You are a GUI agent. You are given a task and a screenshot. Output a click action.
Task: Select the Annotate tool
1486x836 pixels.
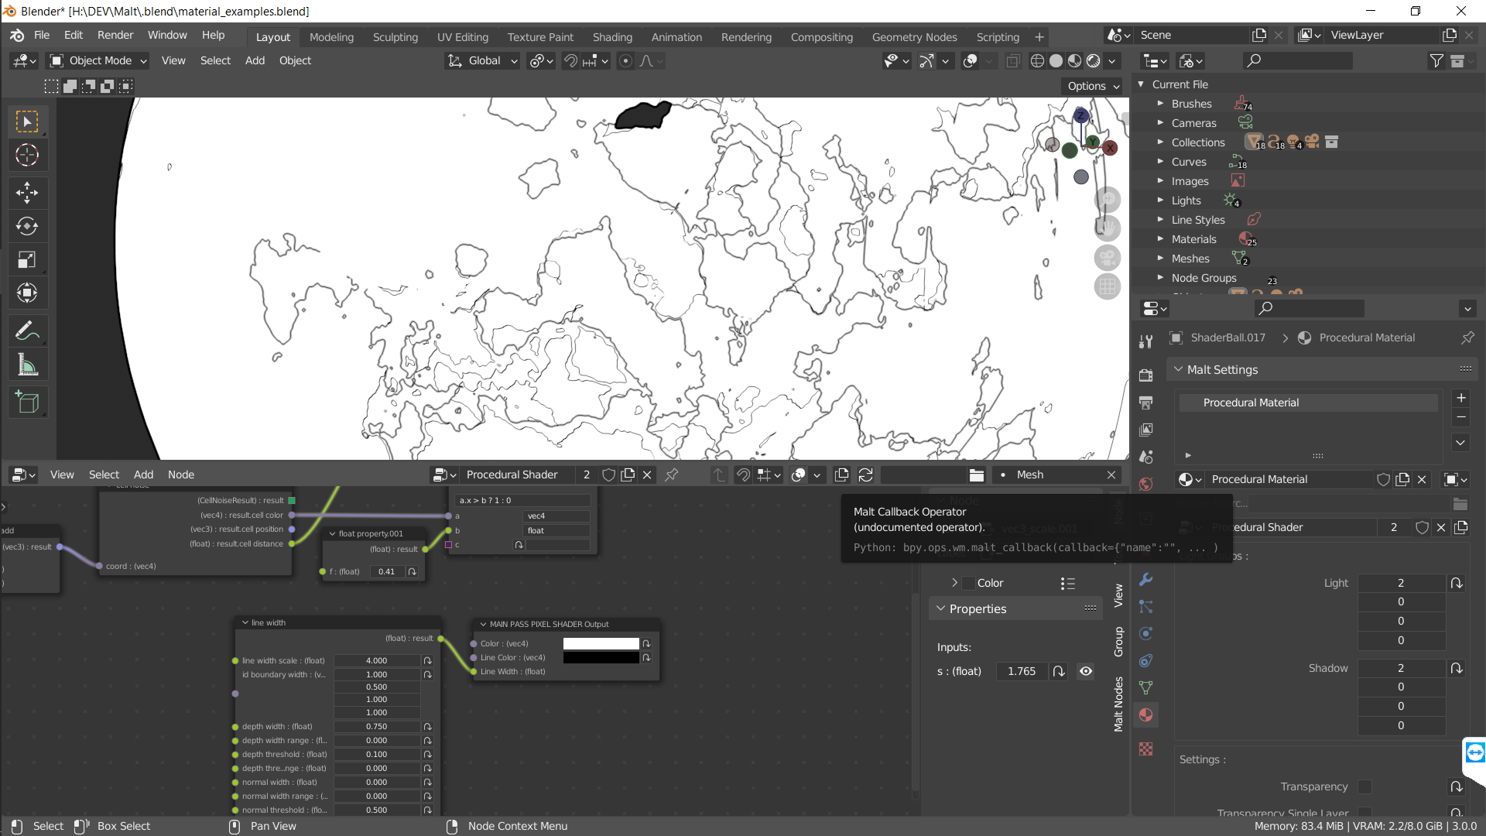(x=27, y=331)
